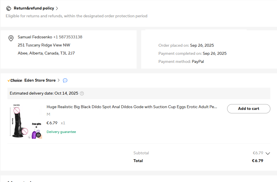The image size is (277, 182).
Task: Open the chevron next to Return&refund policy
Action: pos(57,8)
